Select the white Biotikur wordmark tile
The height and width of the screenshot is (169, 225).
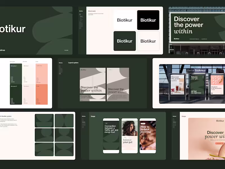(125, 20)
